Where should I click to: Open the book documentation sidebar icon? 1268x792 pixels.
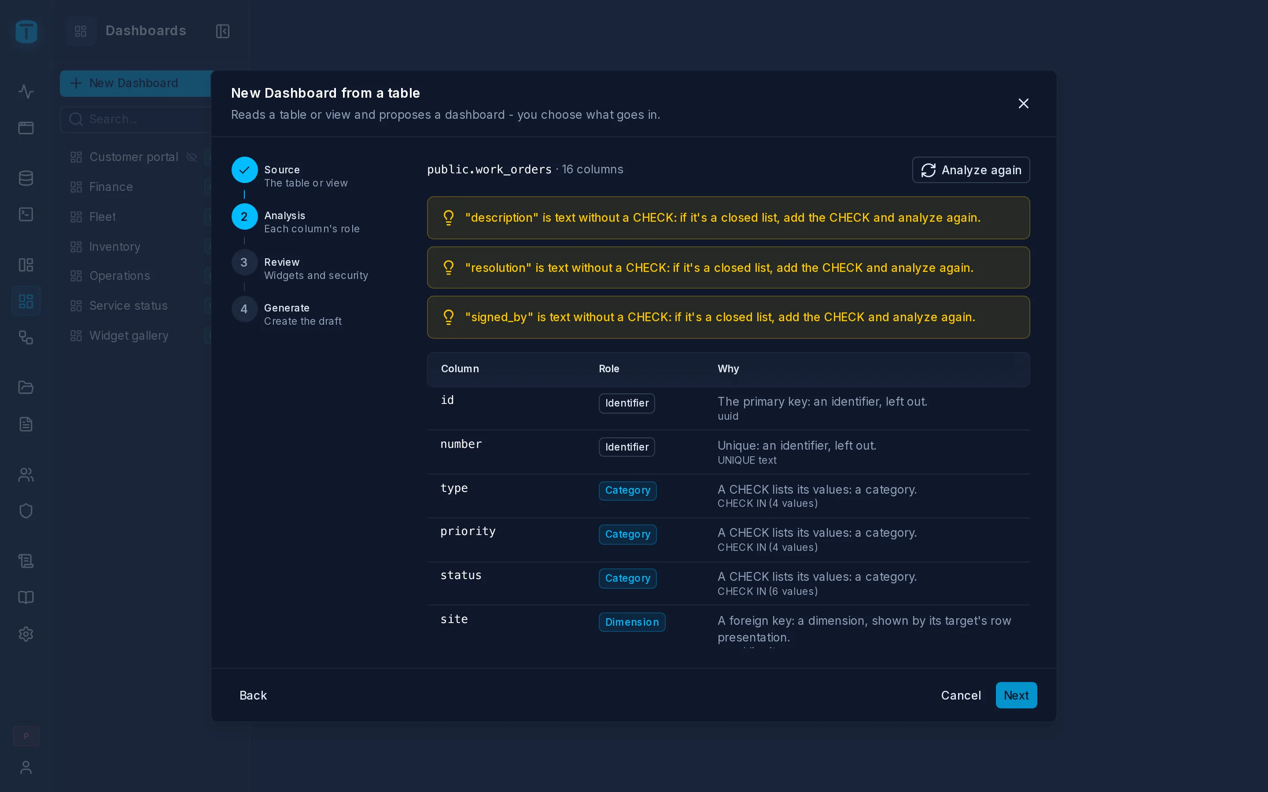(x=26, y=598)
